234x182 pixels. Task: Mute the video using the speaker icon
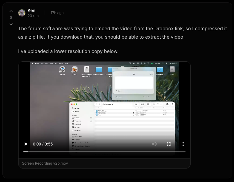(154, 144)
